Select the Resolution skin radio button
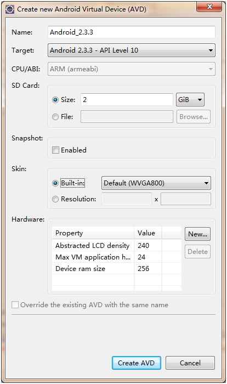The width and height of the screenshot is (227, 384). click(55, 199)
